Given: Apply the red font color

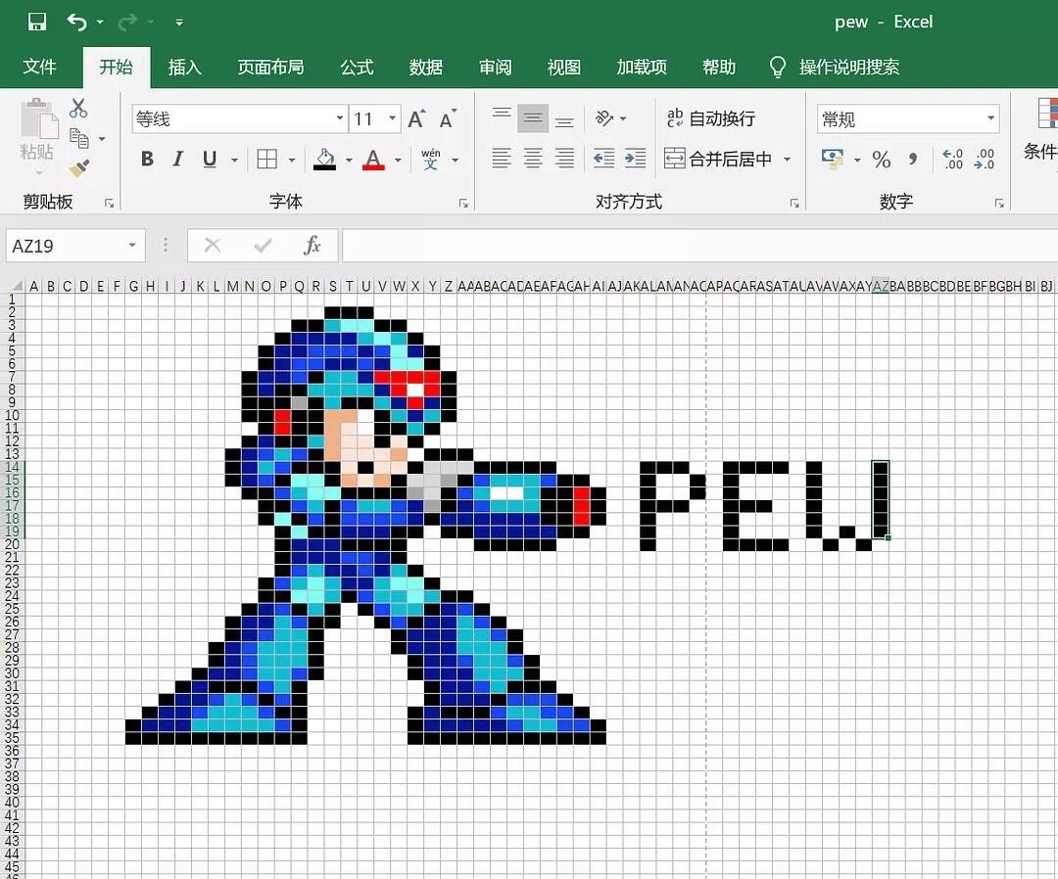Looking at the screenshot, I should pyautogui.click(x=373, y=160).
